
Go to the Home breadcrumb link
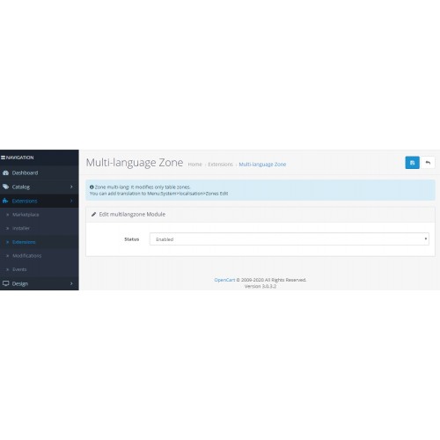click(194, 165)
